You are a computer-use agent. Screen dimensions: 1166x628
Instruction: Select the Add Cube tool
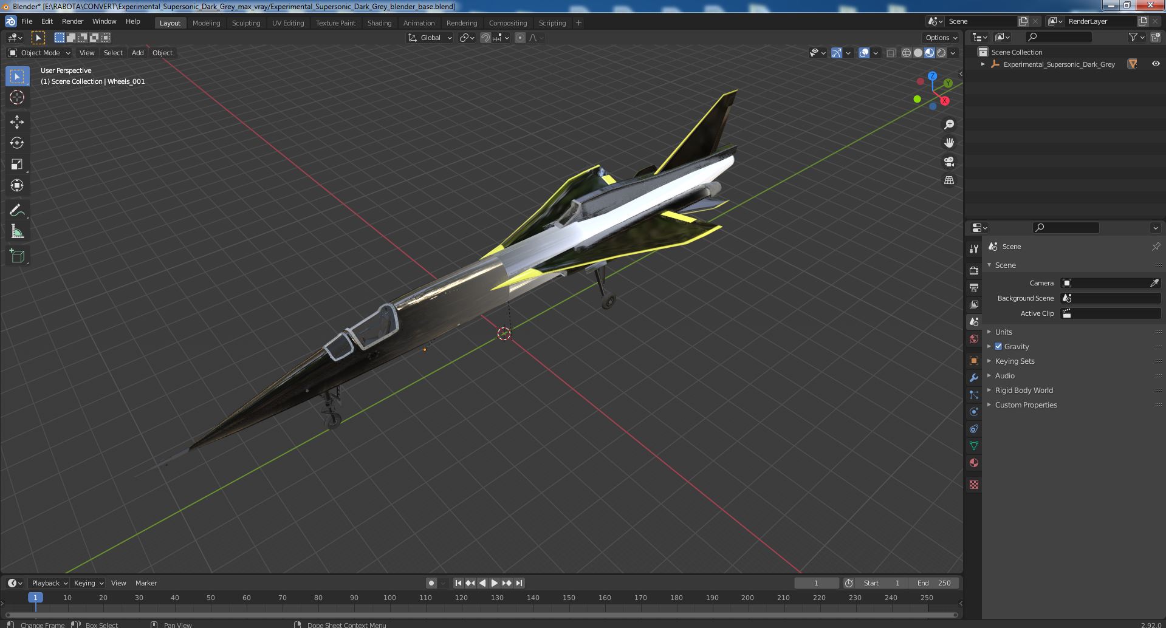tap(17, 256)
